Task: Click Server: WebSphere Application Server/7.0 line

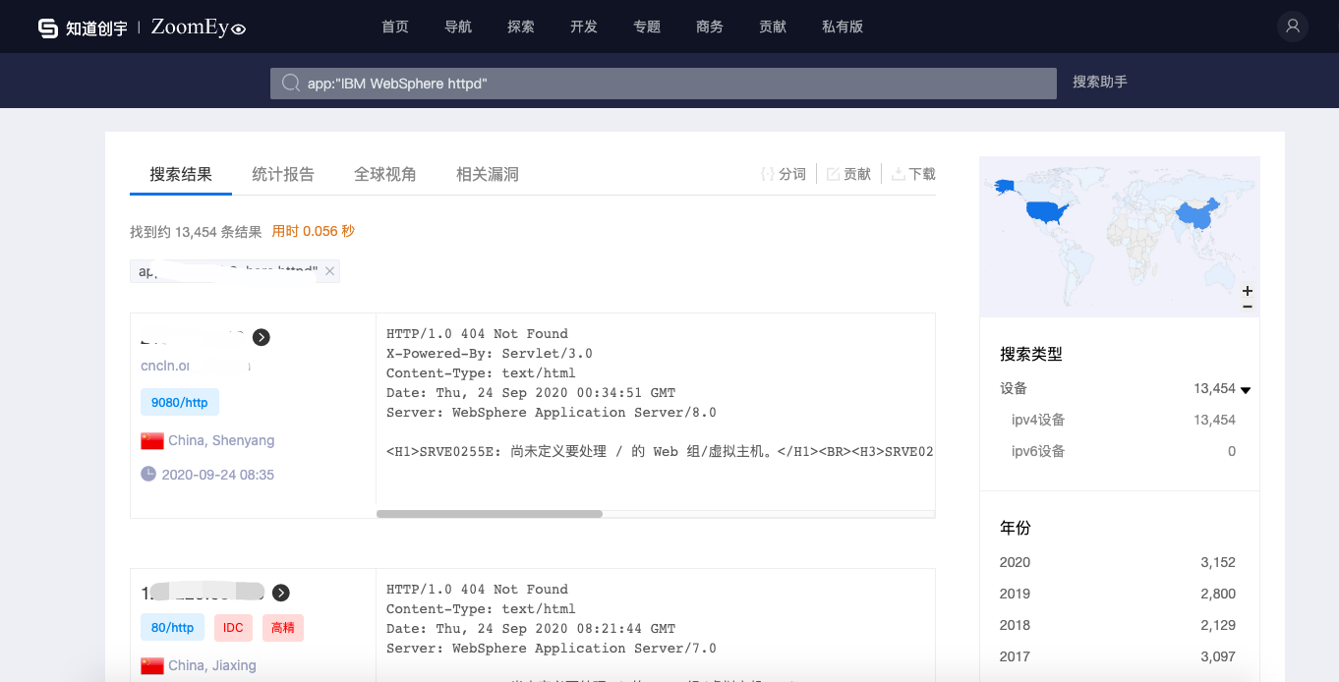Action: point(552,649)
